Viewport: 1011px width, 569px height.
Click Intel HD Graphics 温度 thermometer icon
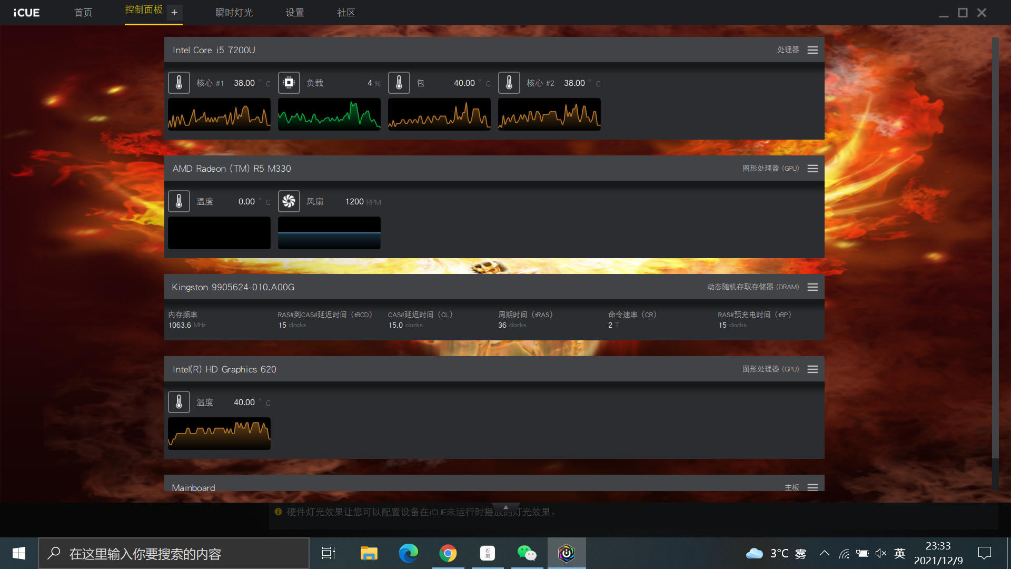[179, 402]
